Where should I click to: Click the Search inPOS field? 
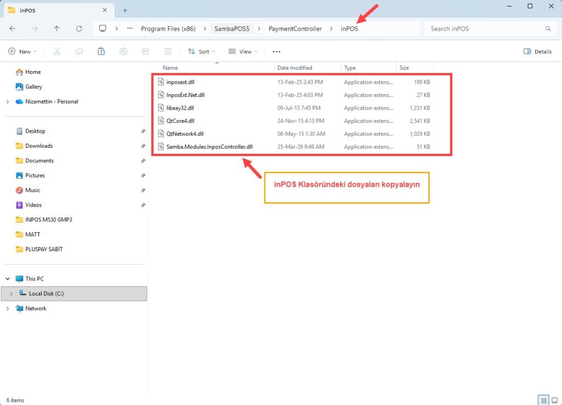[483, 28]
